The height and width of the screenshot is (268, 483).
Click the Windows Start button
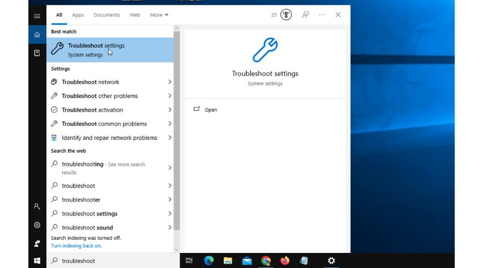[37, 260]
